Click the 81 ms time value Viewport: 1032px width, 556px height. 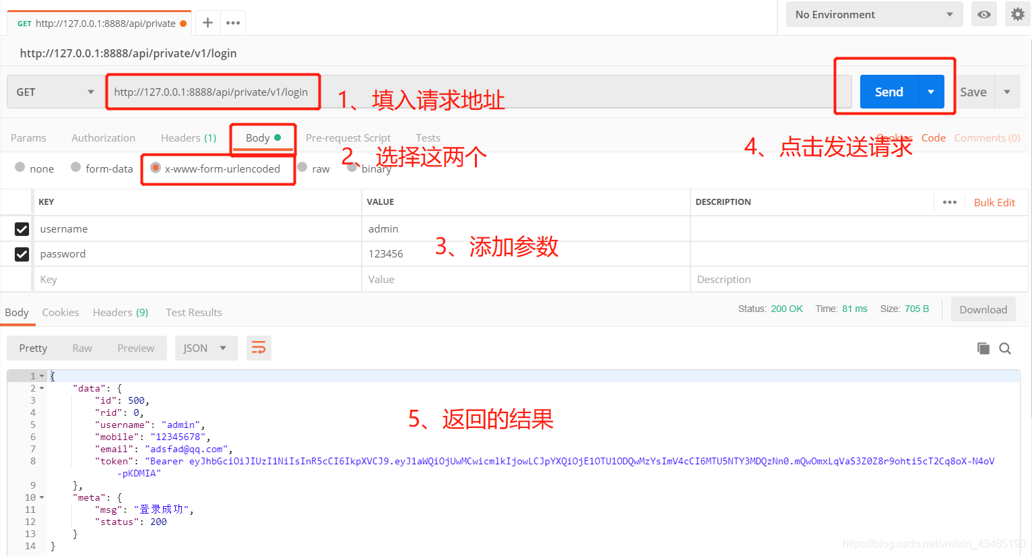click(855, 309)
